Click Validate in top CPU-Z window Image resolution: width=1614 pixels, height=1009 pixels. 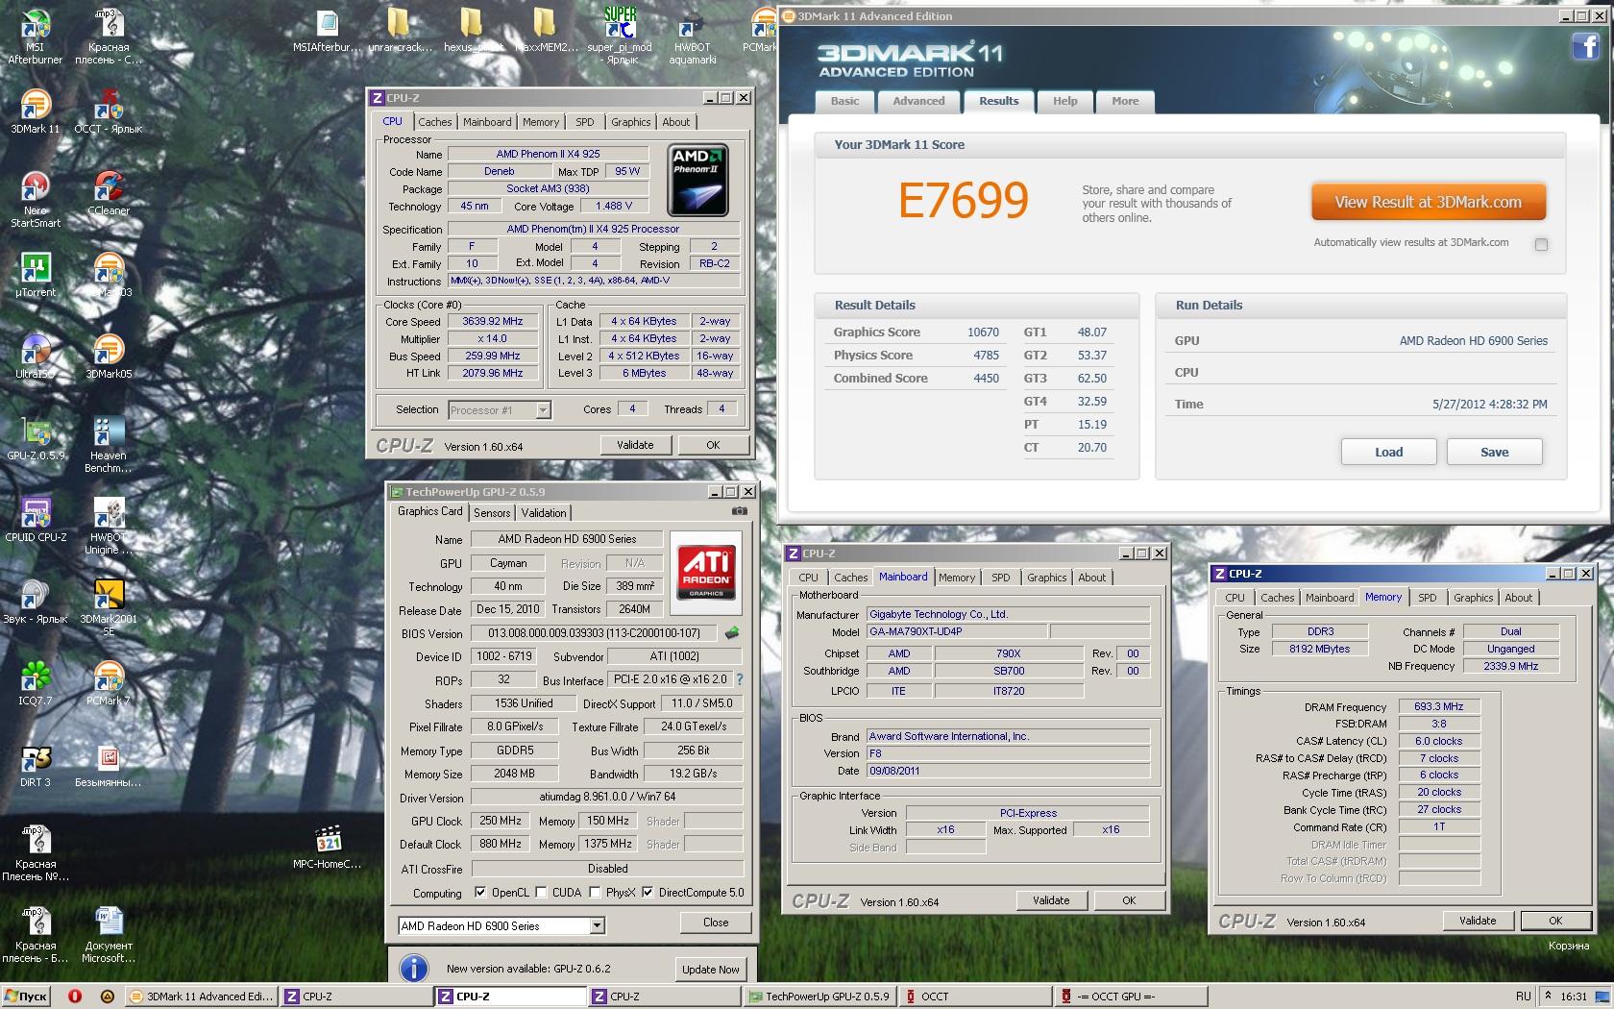tap(635, 445)
